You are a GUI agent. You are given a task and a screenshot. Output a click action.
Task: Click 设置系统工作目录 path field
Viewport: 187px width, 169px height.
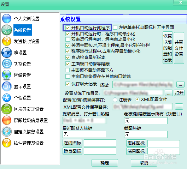(133, 93)
